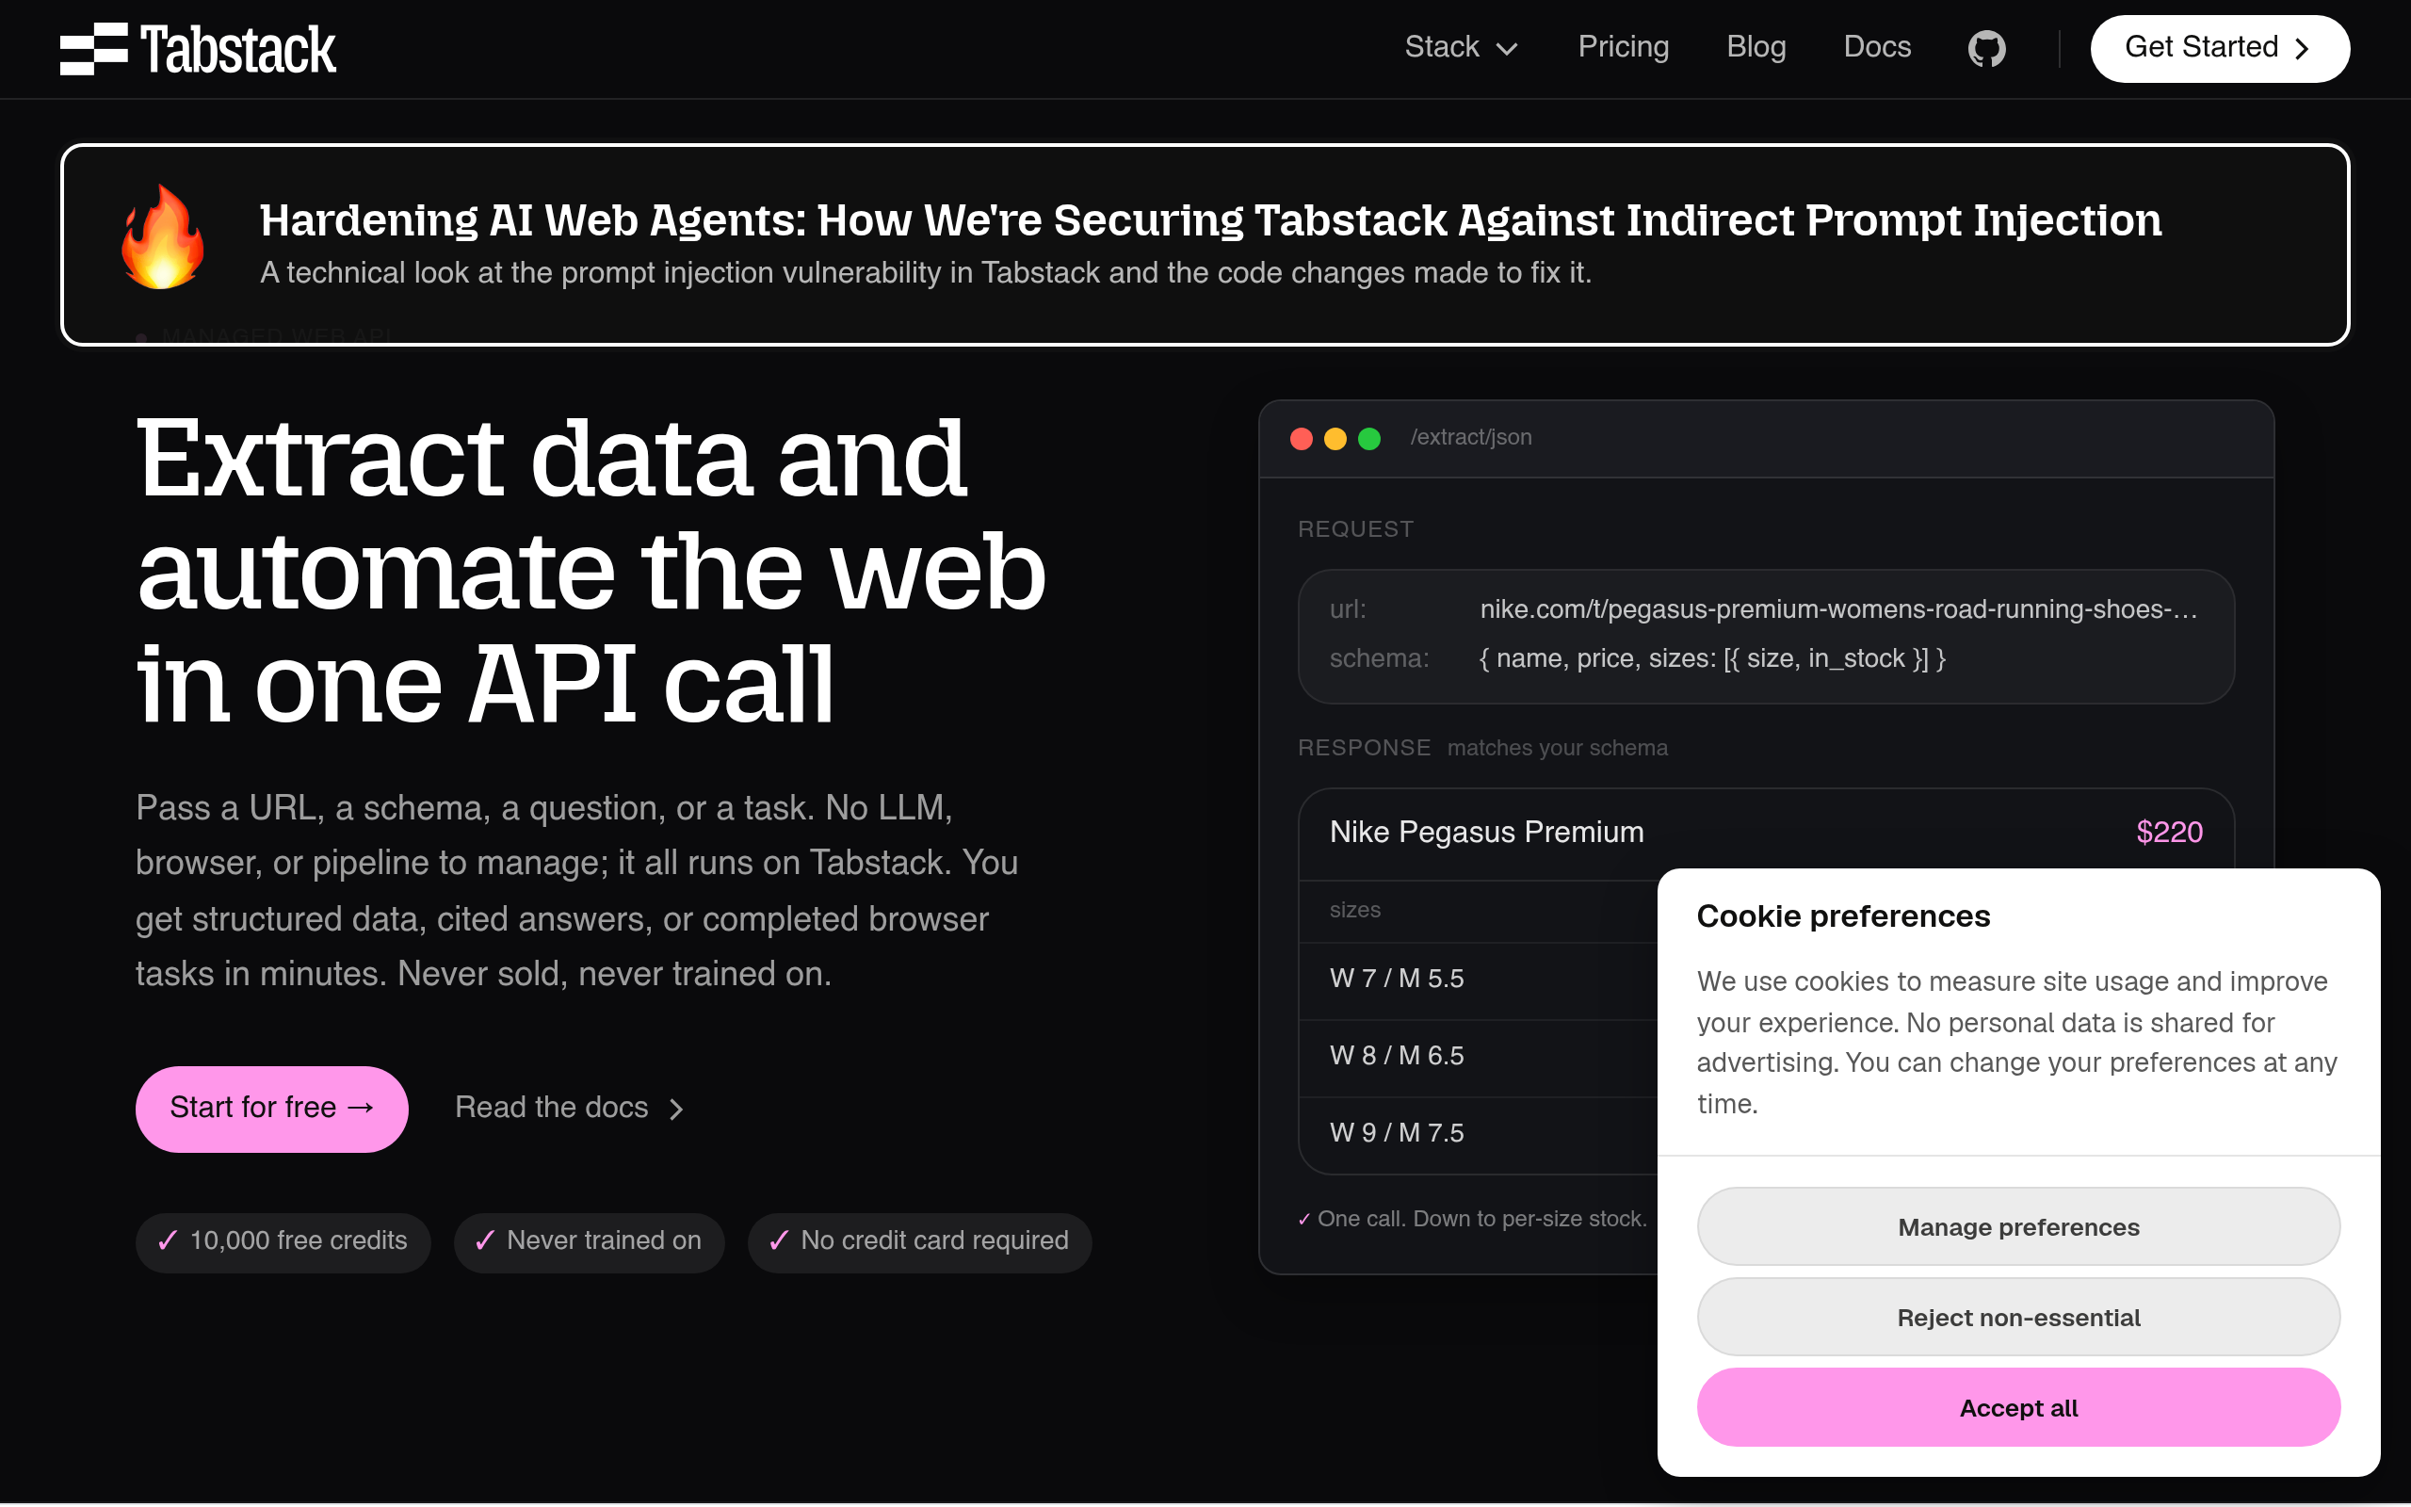
Task: Click the red window dot
Action: 1302,439
